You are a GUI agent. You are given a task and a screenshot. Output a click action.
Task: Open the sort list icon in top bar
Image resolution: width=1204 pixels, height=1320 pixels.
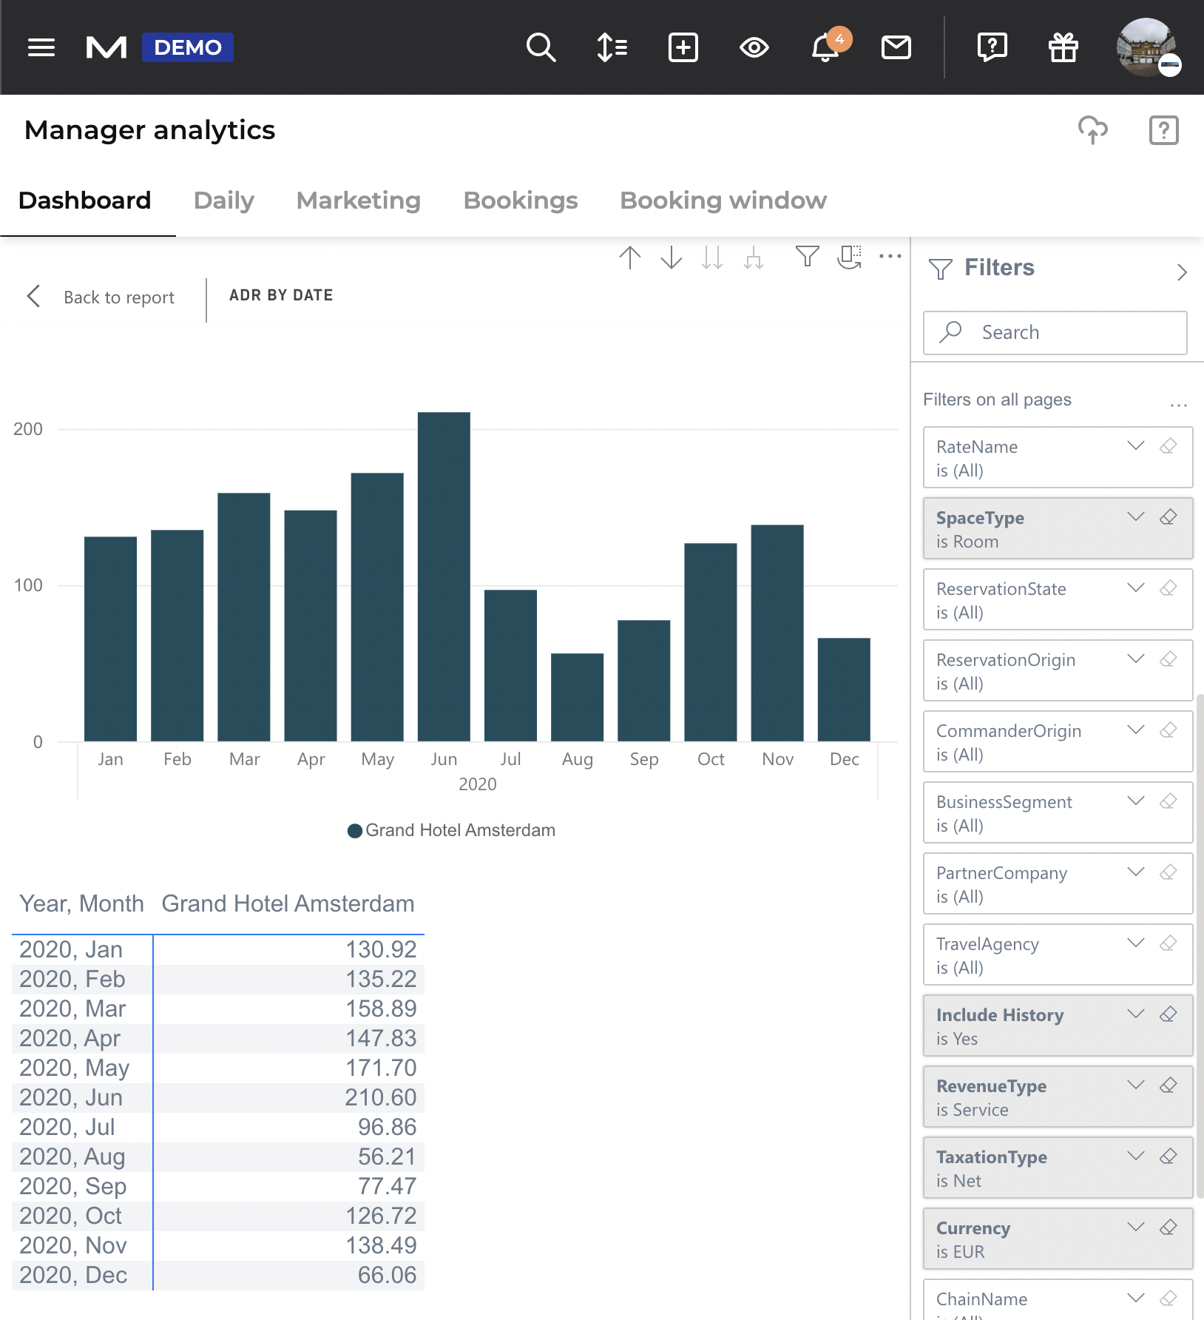tap(612, 47)
